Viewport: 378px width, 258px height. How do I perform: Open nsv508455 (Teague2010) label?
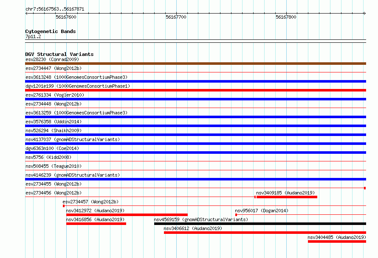[54, 166]
